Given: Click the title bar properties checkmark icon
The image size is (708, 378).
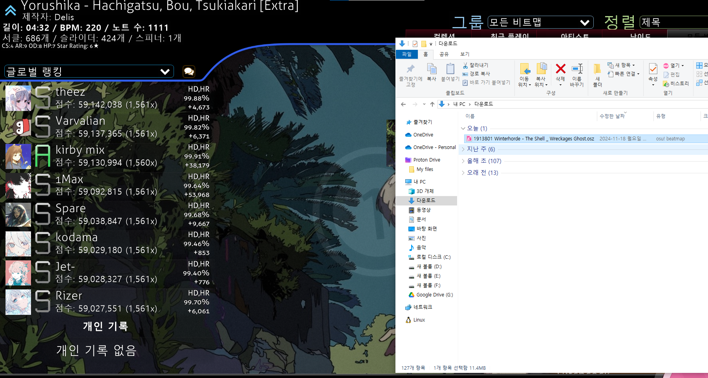Looking at the screenshot, I should pyautogui.click(x=415, y=44).
